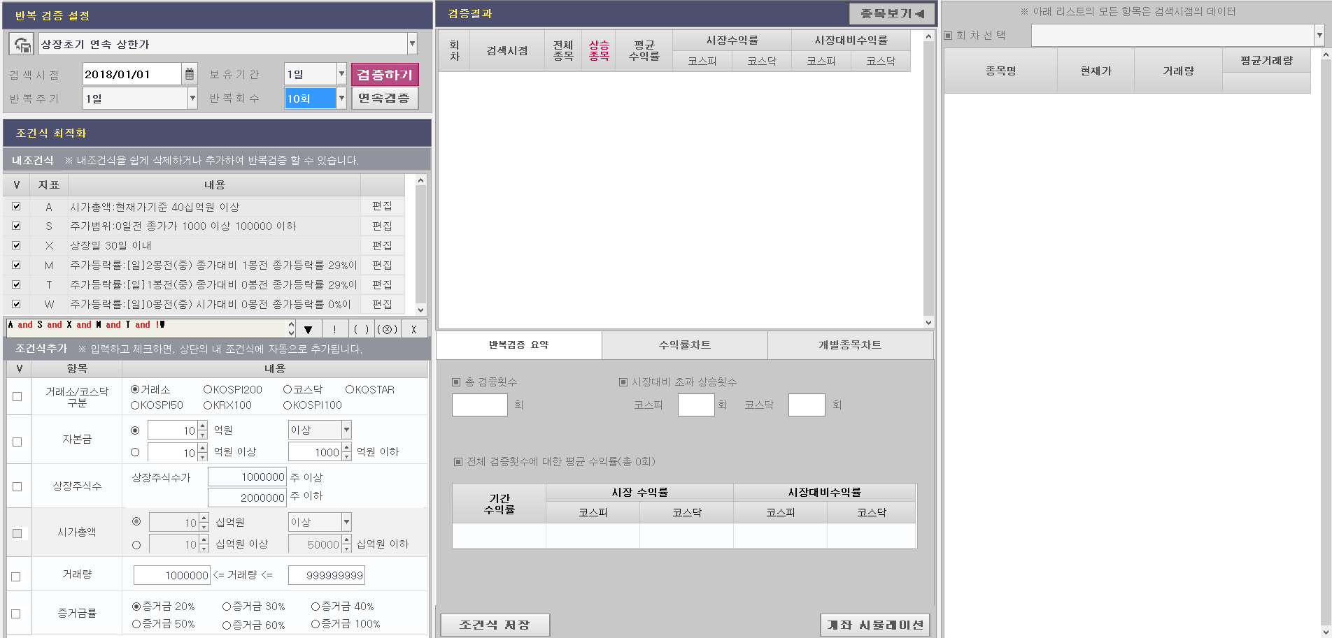Enable the 자본금 condition checkbox
This screenshot has width=1332, height=638.
pos(17,442)
